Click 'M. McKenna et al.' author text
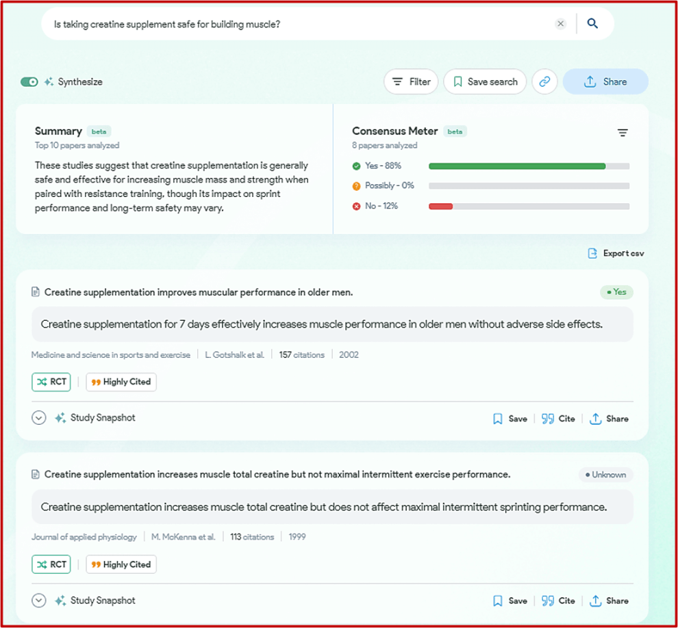Screen dimensions: 678x628 coord(184,537)
